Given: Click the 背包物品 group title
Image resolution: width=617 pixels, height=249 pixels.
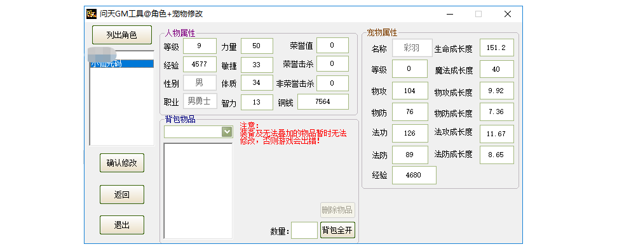Looking at the screenshot, I should pos(180,119).
